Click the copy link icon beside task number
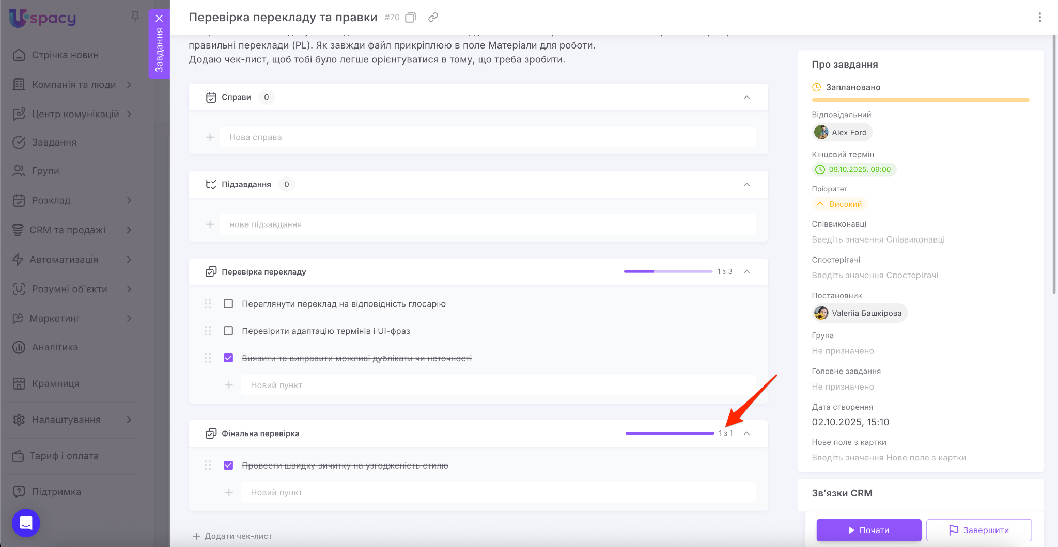Image resolution: width=1058 pixels, height=547 pixels. tap(433, 18)
